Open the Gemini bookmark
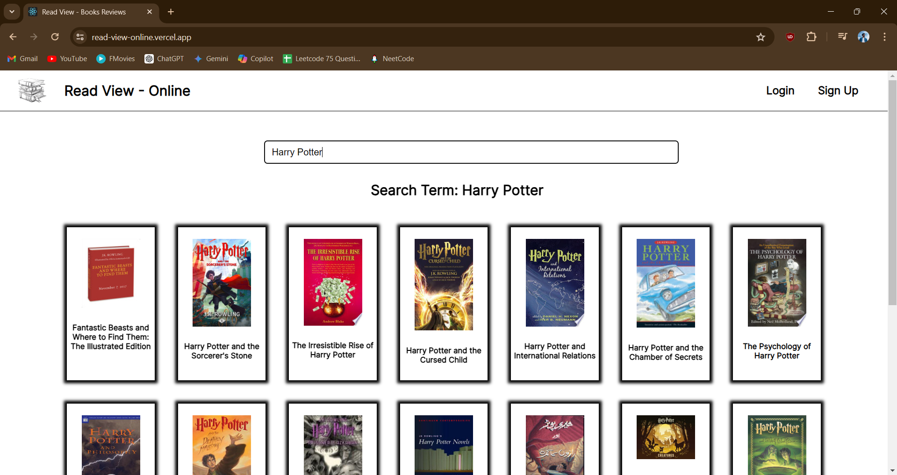The image size is (897, 475). [x=211, y=59]
